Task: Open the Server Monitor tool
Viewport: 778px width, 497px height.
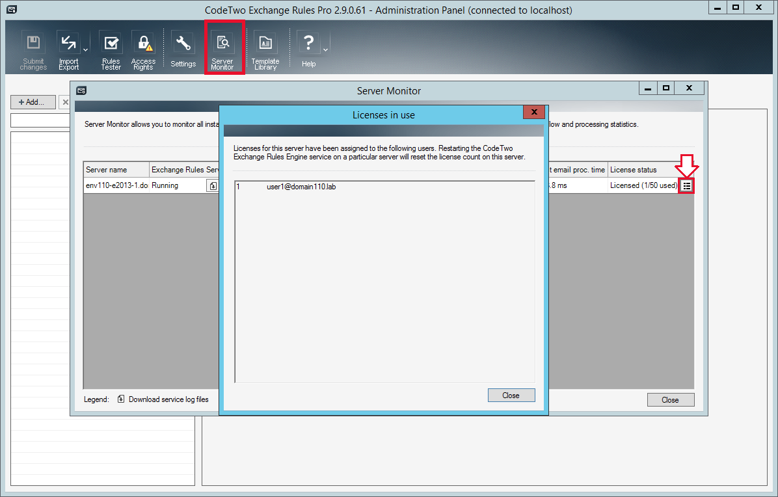Action: 224,46
